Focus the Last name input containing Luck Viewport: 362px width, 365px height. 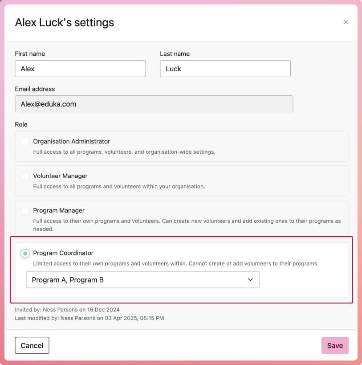click(225, 69)
